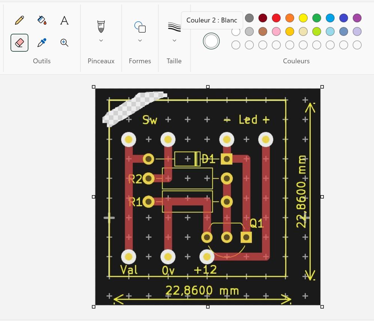Click the '0v' pad label
374x321 pixels.
click(x=168, y=270)
